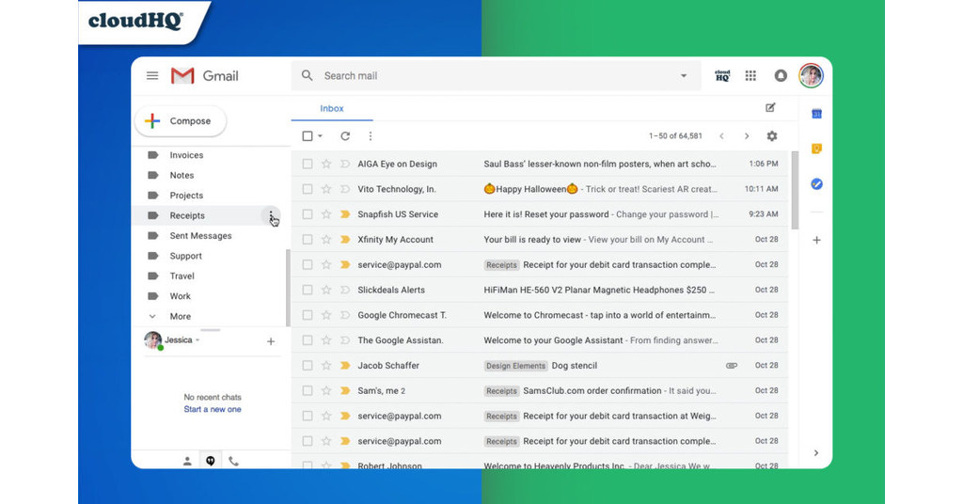
Task: Check the Jacob Schaffer email checkbox
Action: click(x=308, y=365)
